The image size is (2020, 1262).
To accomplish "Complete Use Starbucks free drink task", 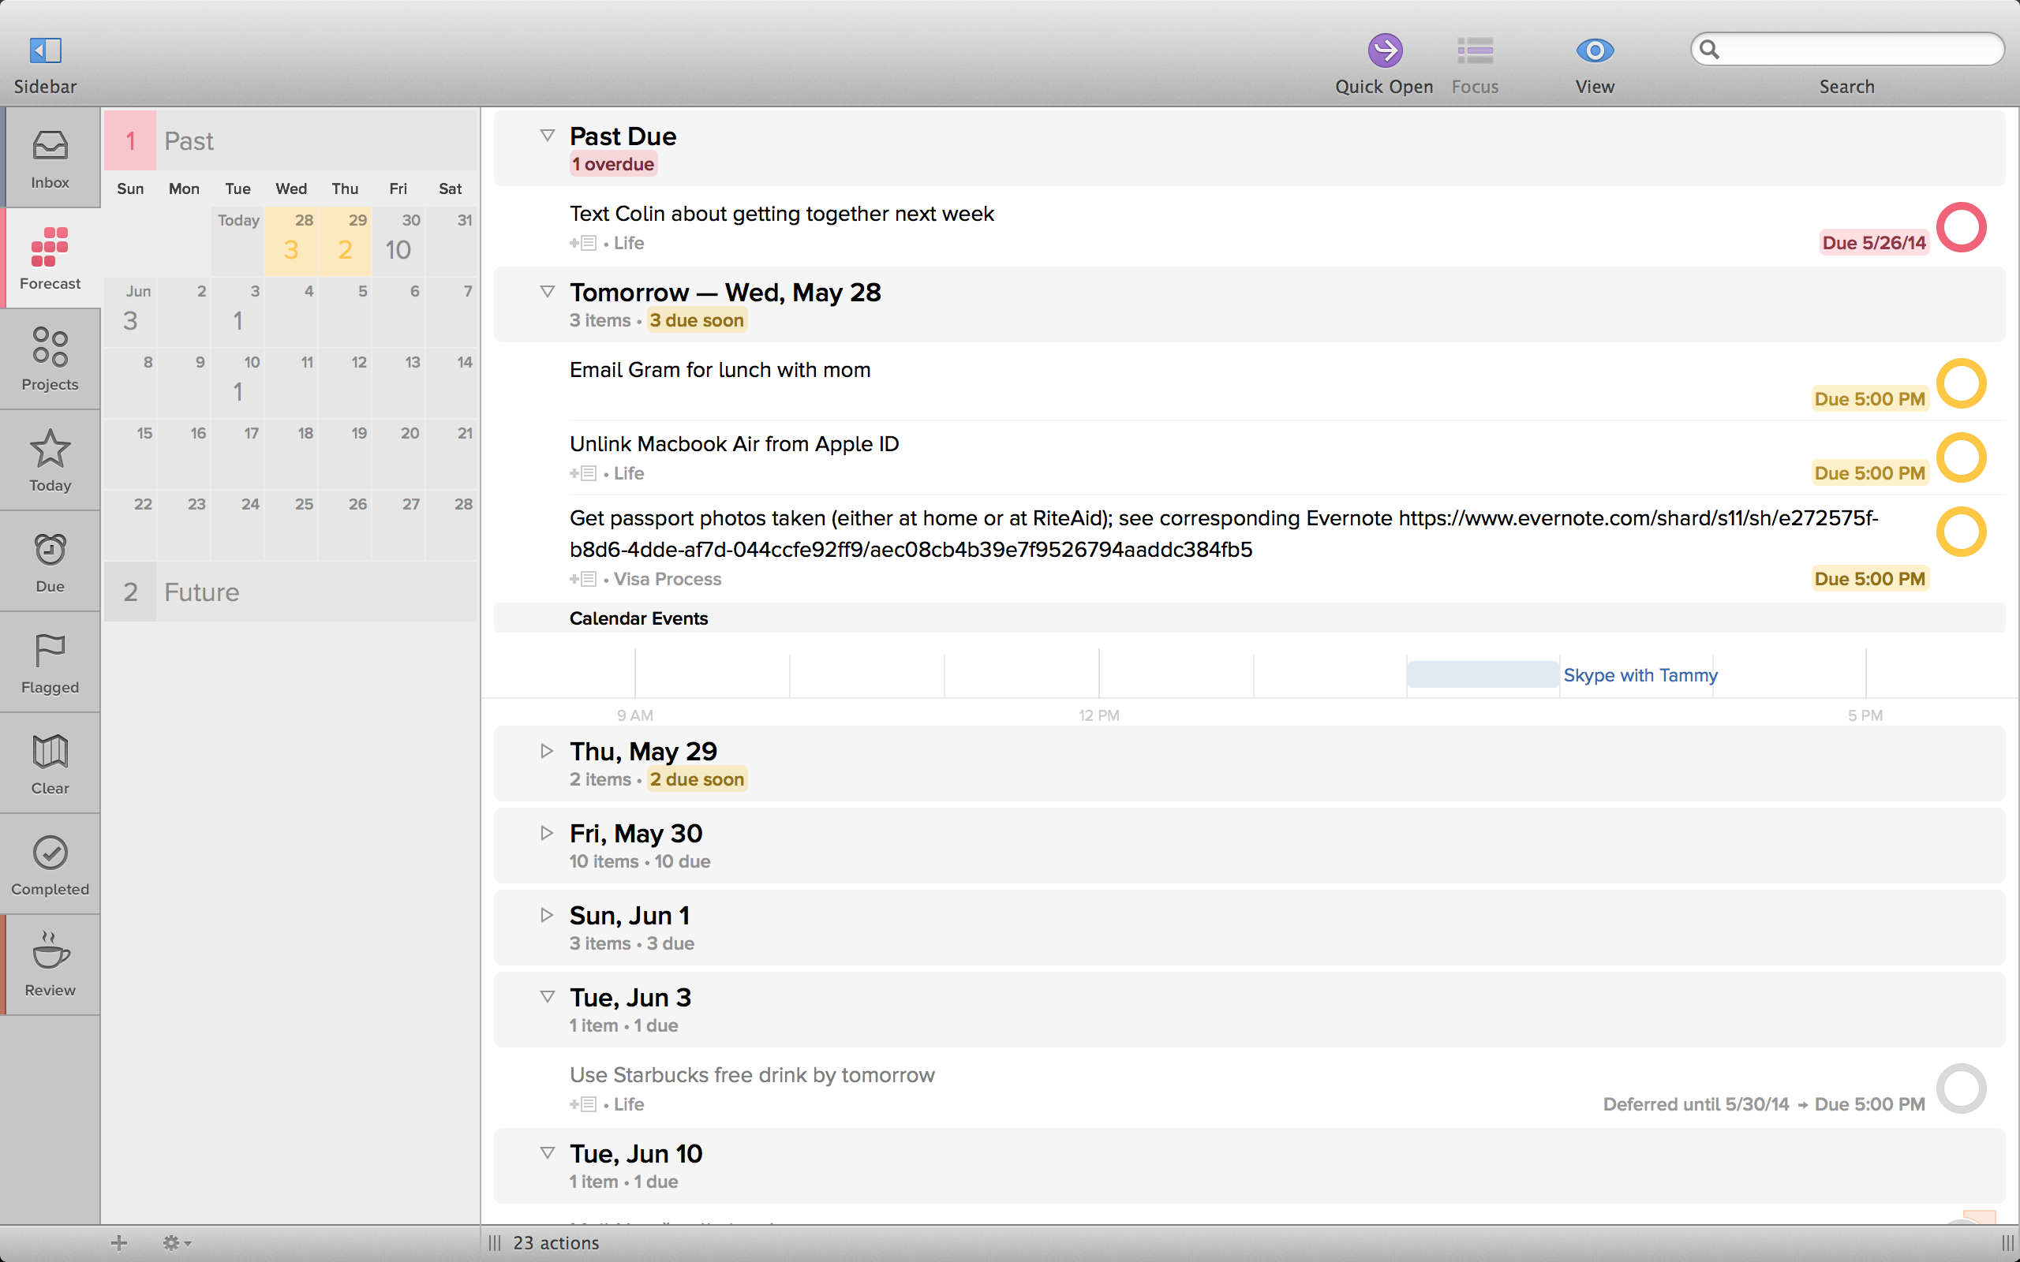I will coord(1961,1088).
